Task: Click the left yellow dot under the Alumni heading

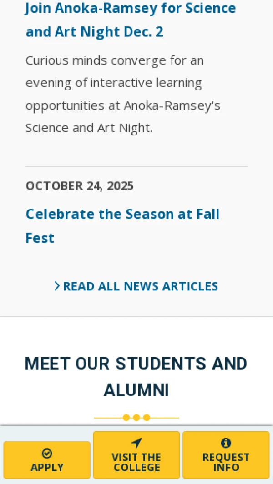Action: pyautogui.click(x=126, y=418)
